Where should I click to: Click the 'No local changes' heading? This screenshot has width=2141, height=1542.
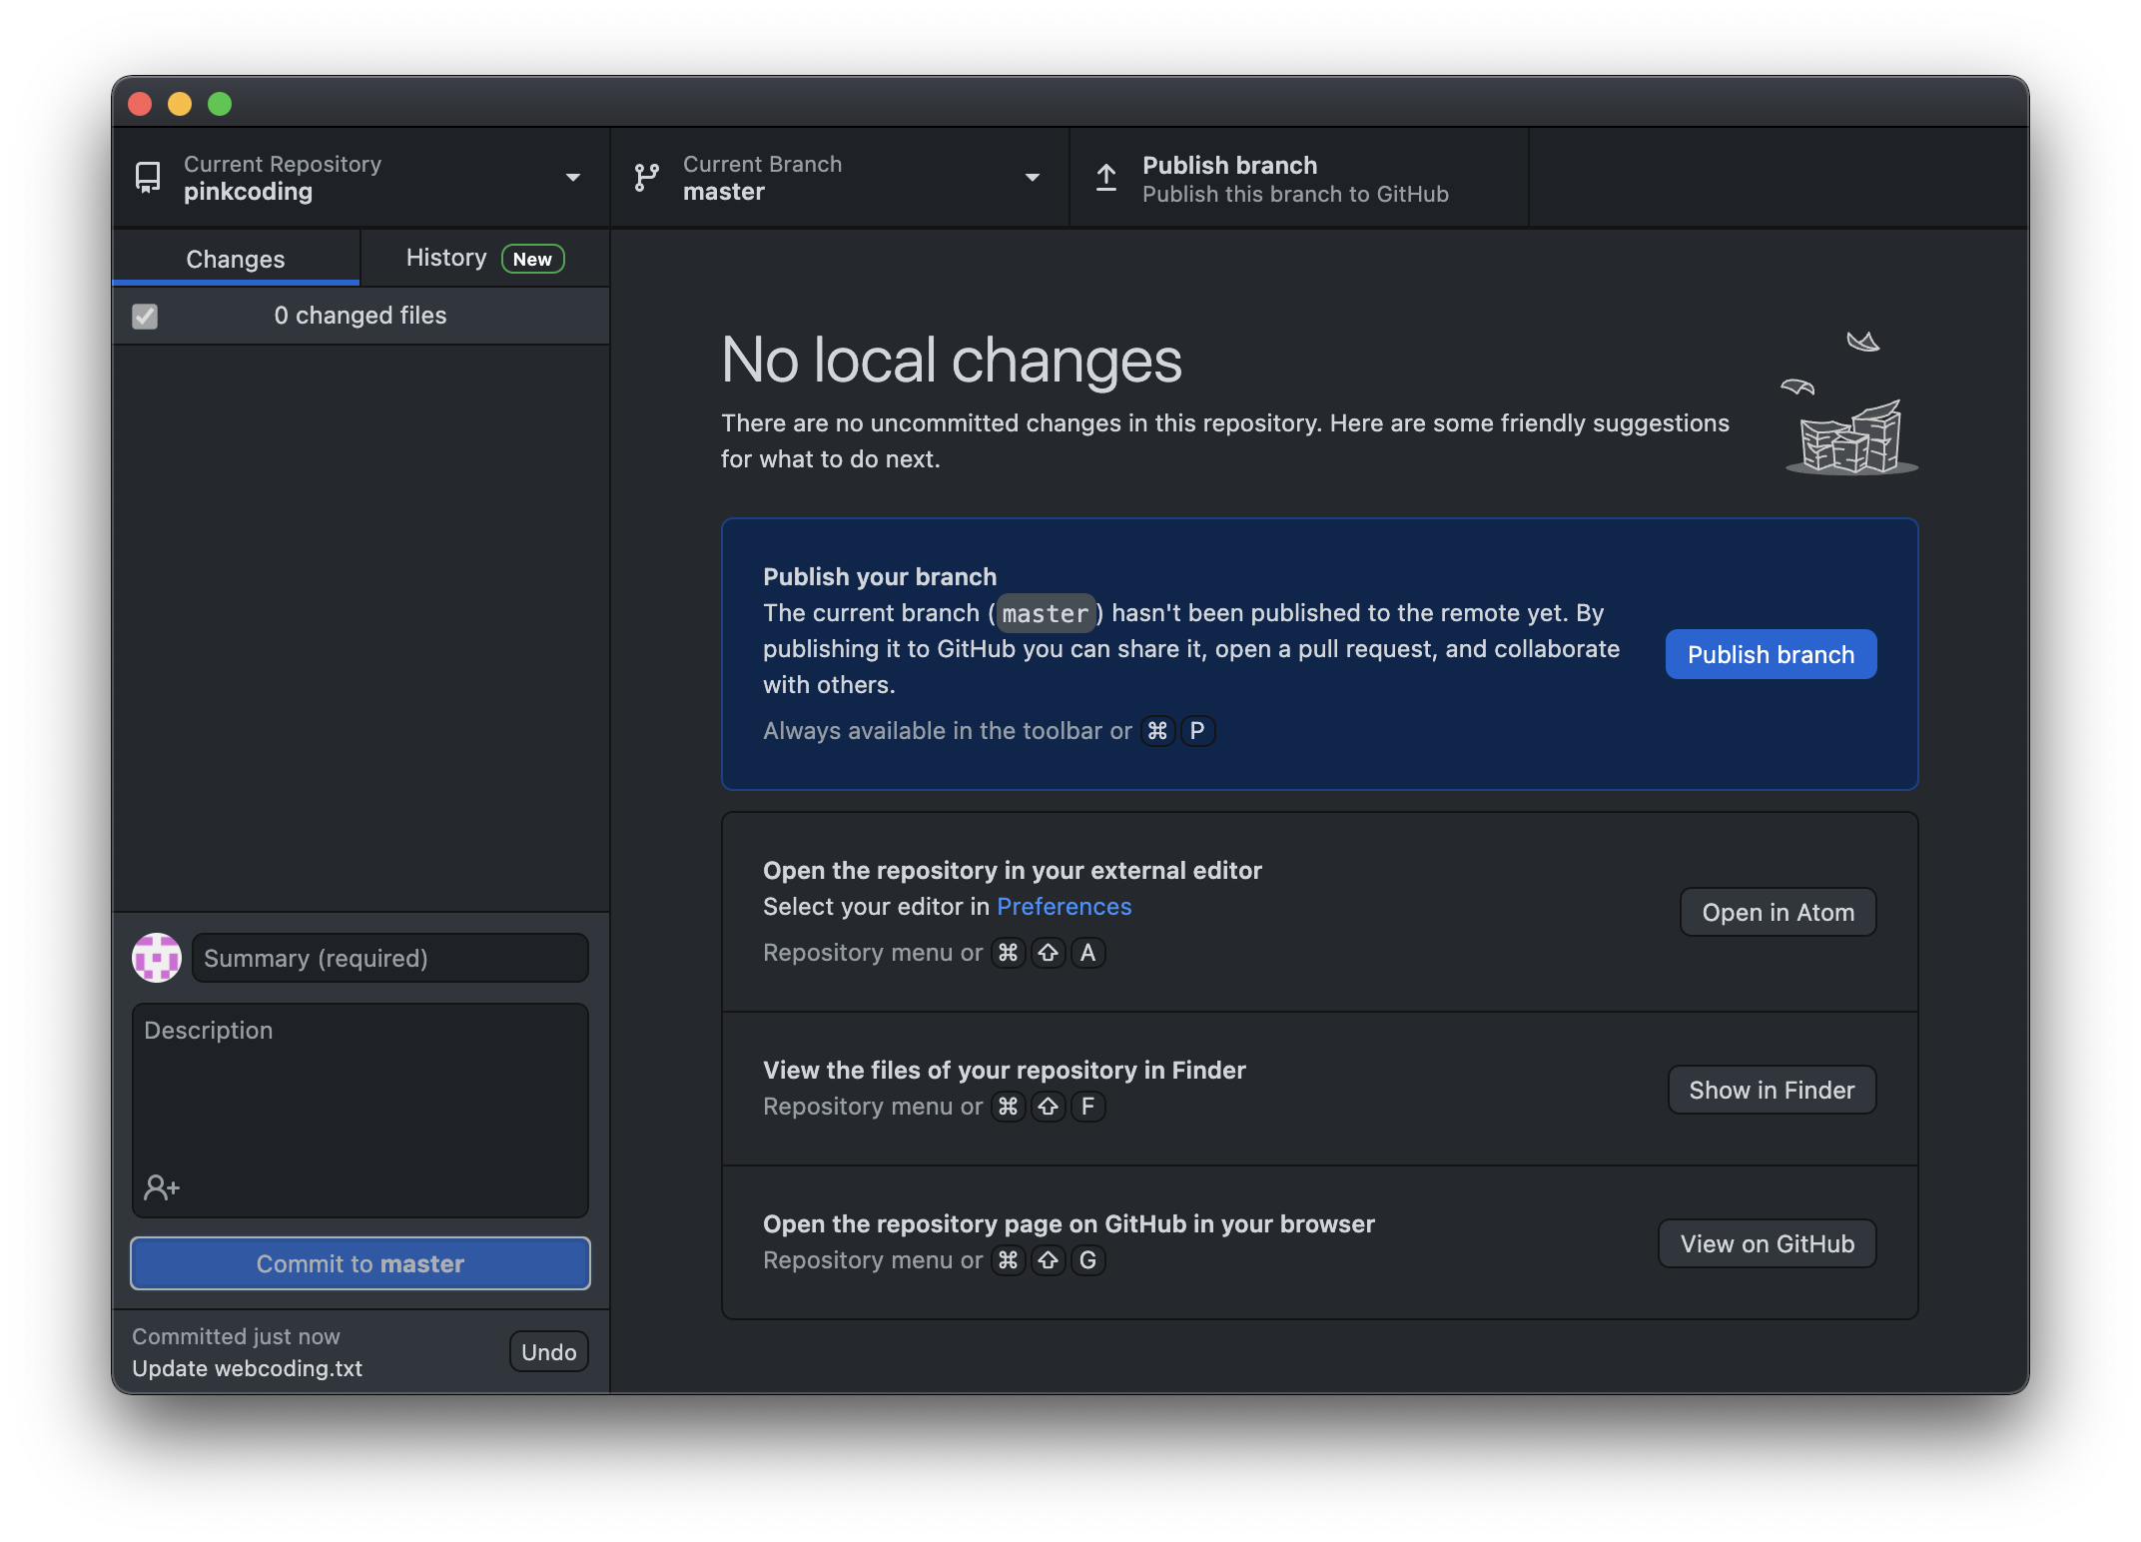pyautogui.click(x=951, y=360)
